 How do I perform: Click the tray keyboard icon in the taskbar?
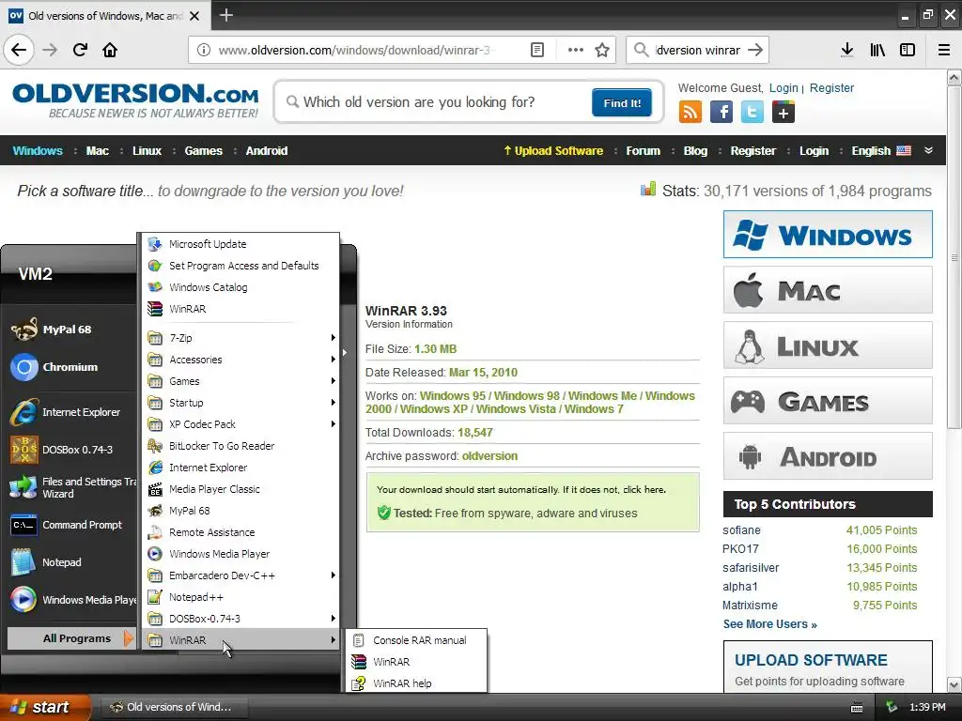click(x=857, y=708)
